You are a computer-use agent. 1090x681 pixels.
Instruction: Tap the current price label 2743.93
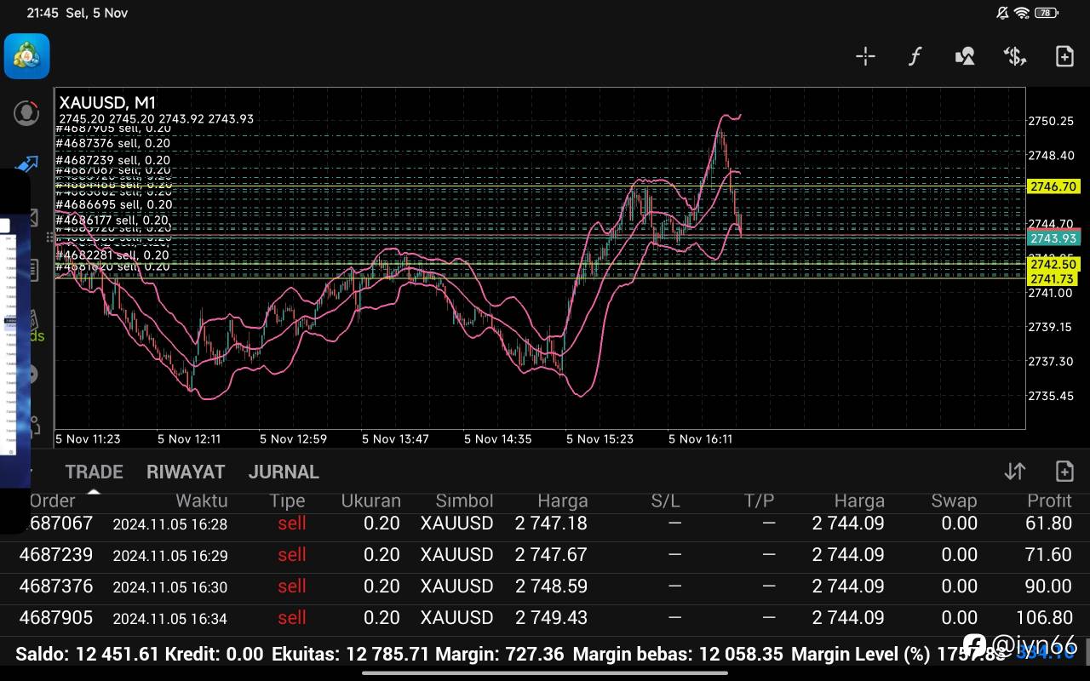pyautogui.click(x=1053, y=238)
